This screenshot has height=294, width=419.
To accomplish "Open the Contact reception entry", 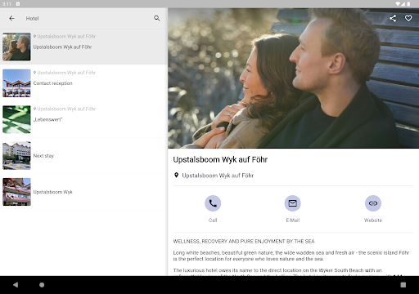I will [83, 83].
